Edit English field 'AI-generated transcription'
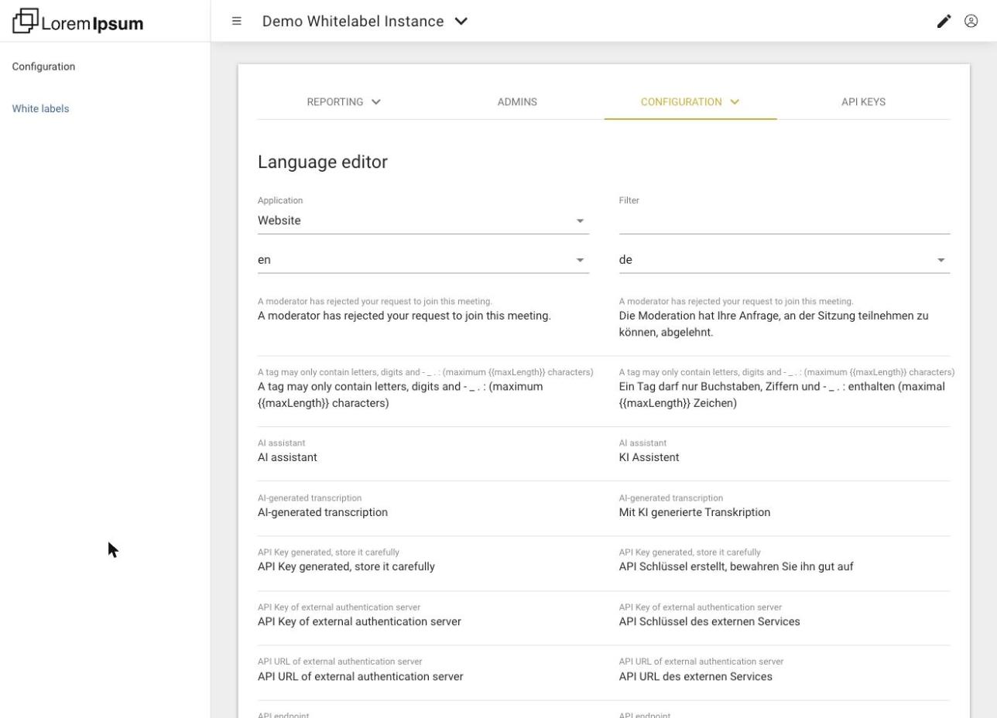997x718 pixels. pyautogui.click(x=423, y=512)
